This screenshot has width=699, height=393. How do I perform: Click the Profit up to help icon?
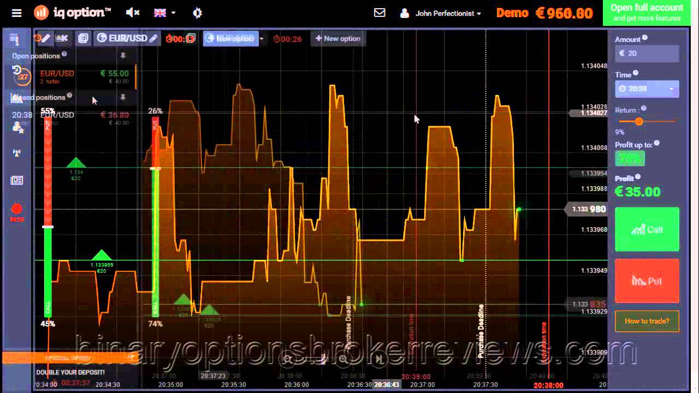tap(657, 143)
